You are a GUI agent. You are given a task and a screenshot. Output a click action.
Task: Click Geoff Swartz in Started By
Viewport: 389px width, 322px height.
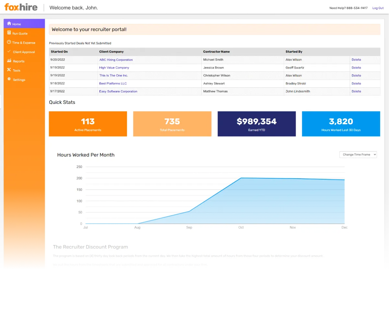295,68
